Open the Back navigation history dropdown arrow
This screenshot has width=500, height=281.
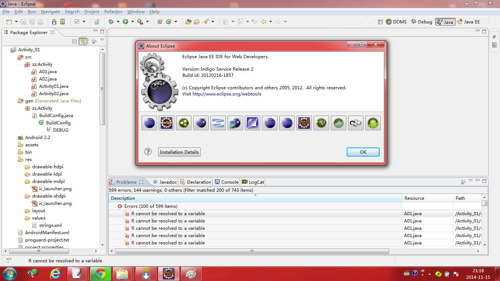[270, 22]
